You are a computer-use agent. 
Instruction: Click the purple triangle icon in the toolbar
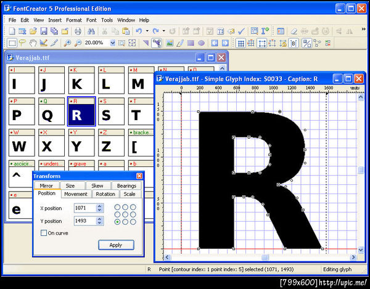pos(146,43)
